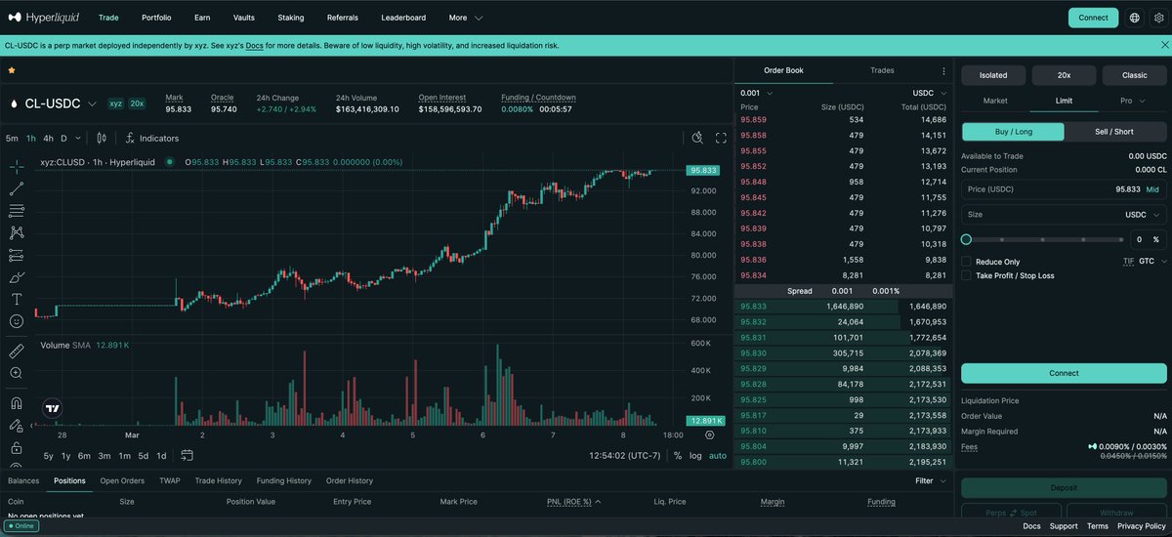Enable Take Profit / Stop Loss checkbox

966,275
